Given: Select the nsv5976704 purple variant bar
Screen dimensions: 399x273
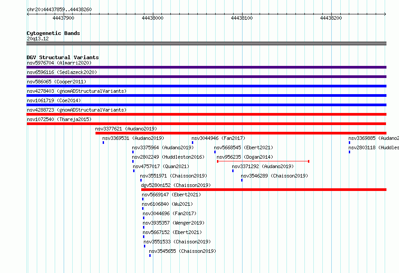Looking at the screenshot, I should (x=206, y=67).
